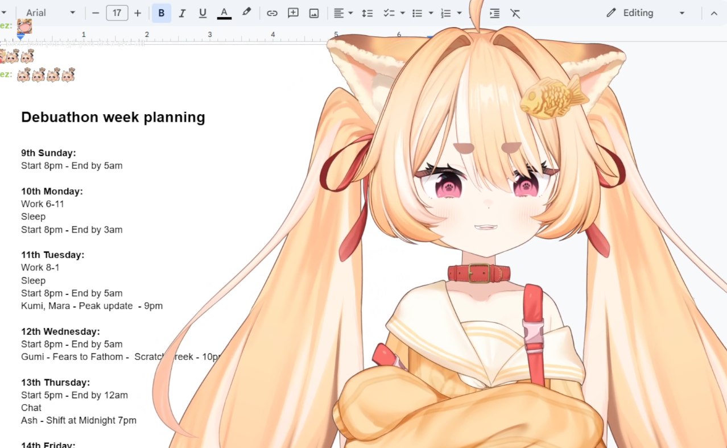Click the '10th Monday:' heading
The width and height of the screenshot is (727, 448).
pos(52,192)
